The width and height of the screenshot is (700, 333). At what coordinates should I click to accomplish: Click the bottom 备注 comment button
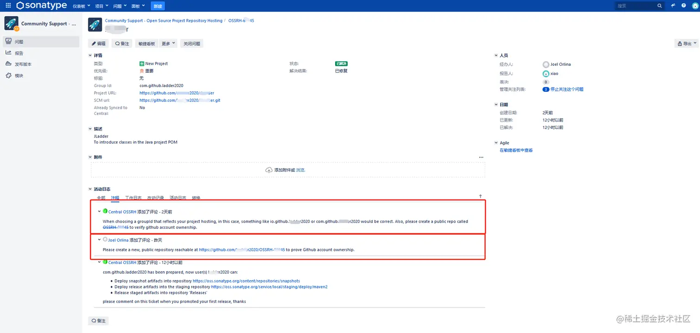pos(99,320)
